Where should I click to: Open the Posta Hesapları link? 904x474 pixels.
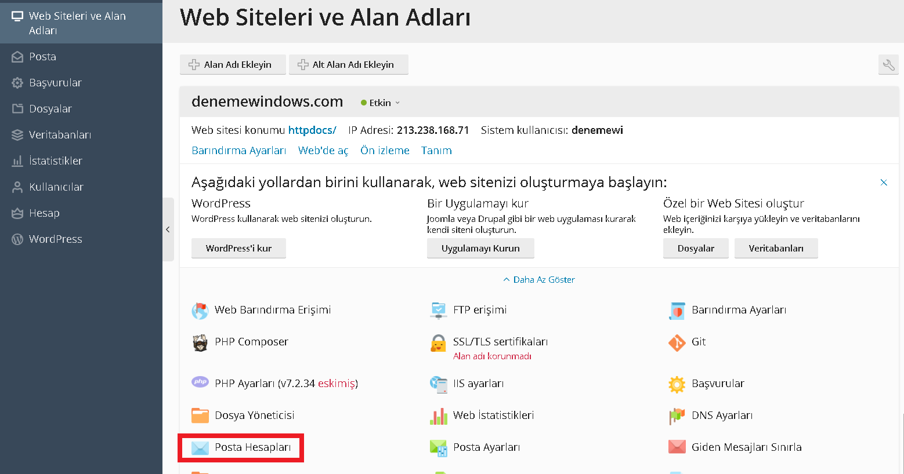tap(252, 447)
